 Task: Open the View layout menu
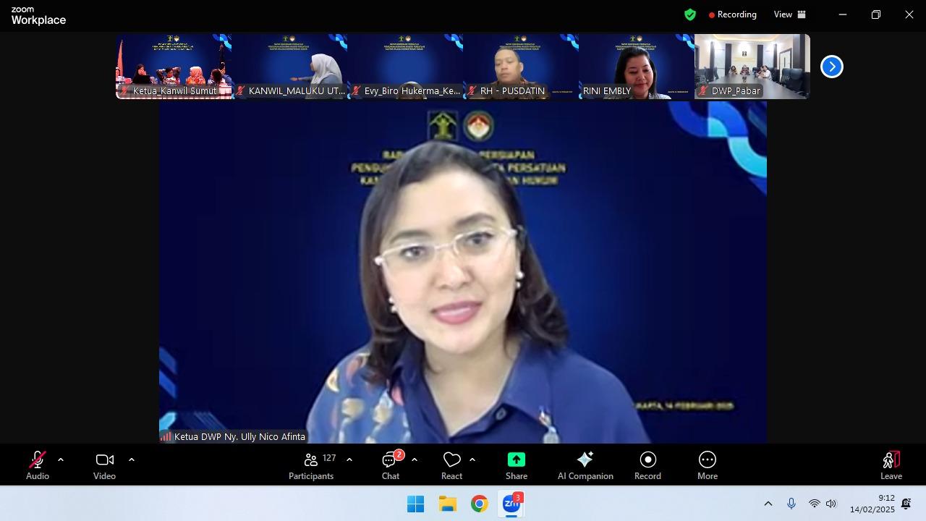point(789,14)
